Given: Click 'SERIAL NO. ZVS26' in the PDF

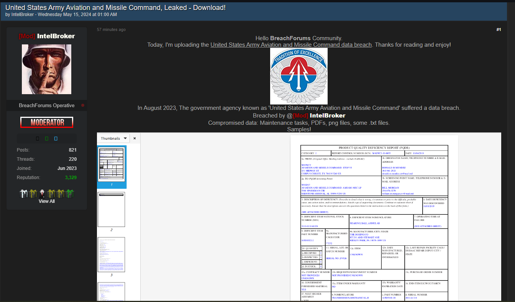Looking at the screenshot, I should tap(336, 258).
